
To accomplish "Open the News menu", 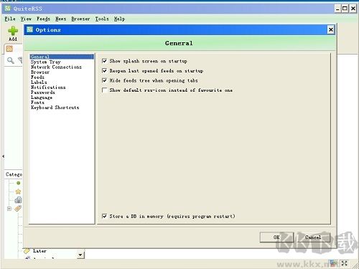I will (60, 19).
